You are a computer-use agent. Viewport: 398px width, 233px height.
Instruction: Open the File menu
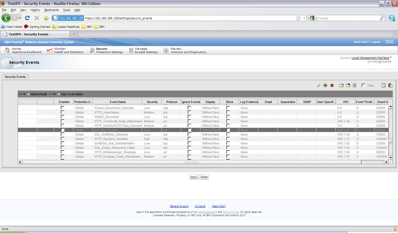tap(4, 10)
